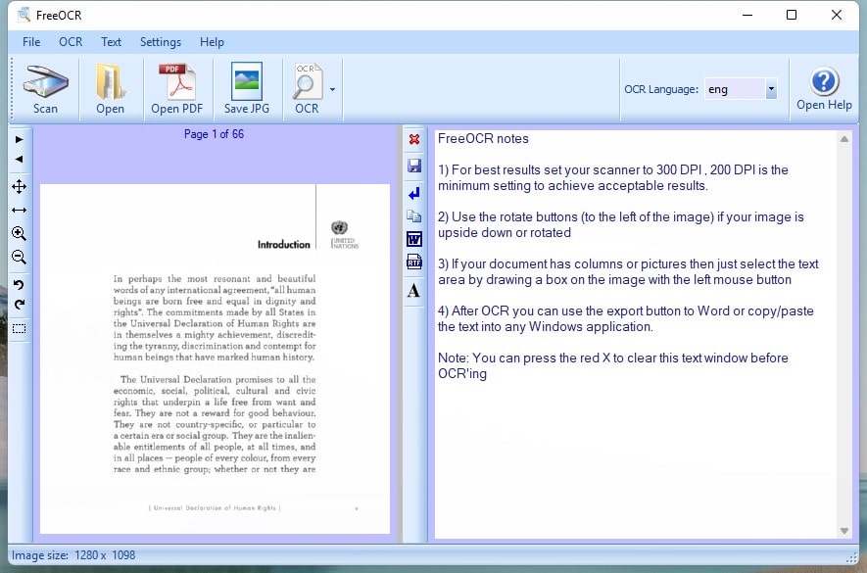
Task: Click the Open Help button
Action: coord(824,89)
